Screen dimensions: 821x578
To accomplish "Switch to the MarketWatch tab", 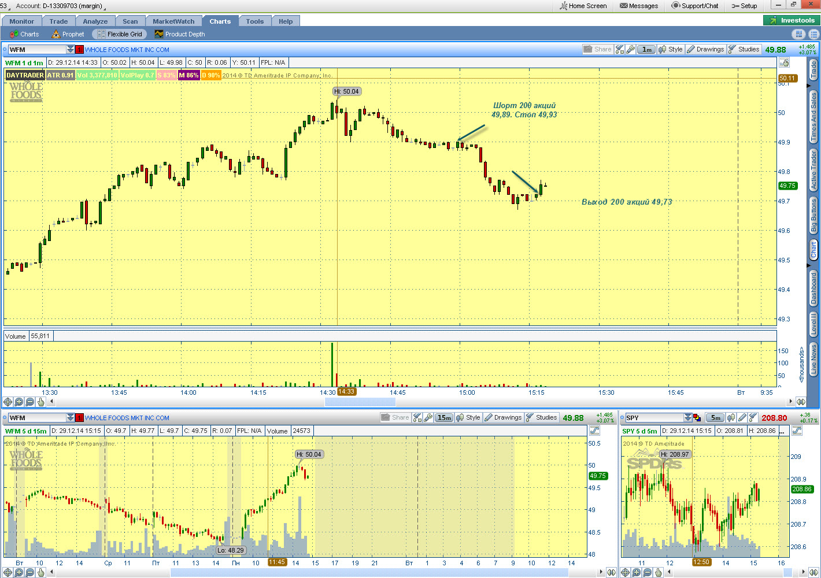I will pyautogui.click(x=174, y=21).
